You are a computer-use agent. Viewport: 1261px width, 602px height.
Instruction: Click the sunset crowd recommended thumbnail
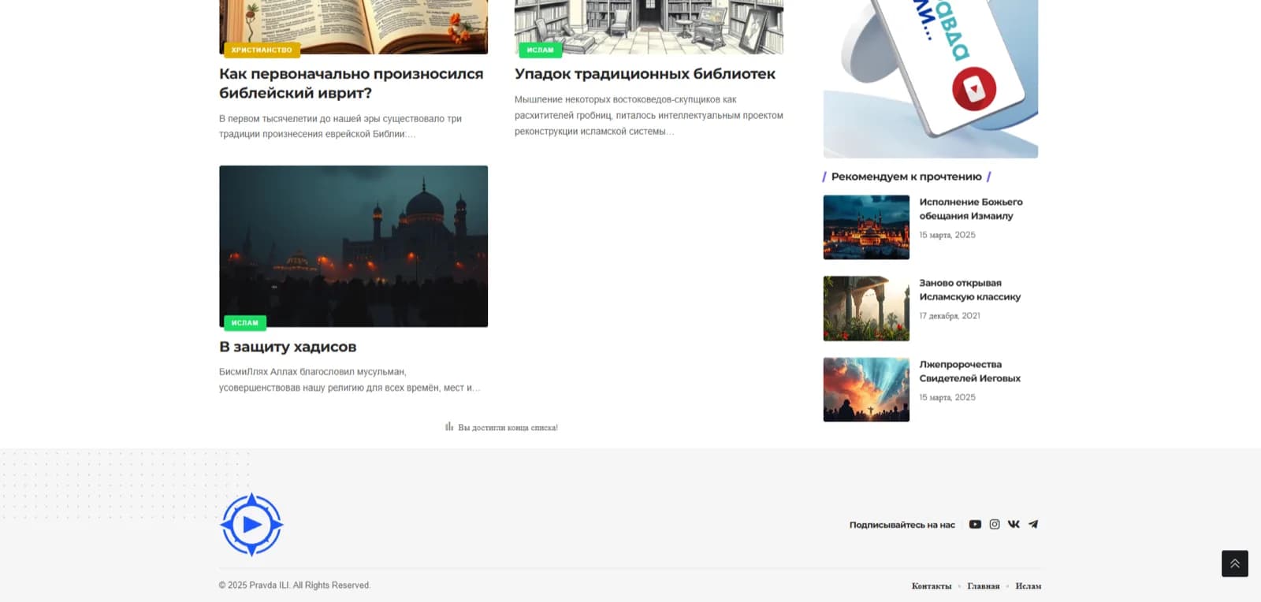pyautogui.click(x=866, y=389)
